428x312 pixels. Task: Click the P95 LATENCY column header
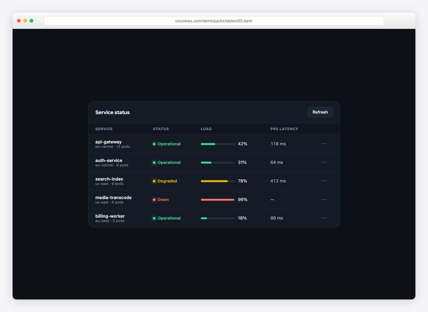(284, 129)
